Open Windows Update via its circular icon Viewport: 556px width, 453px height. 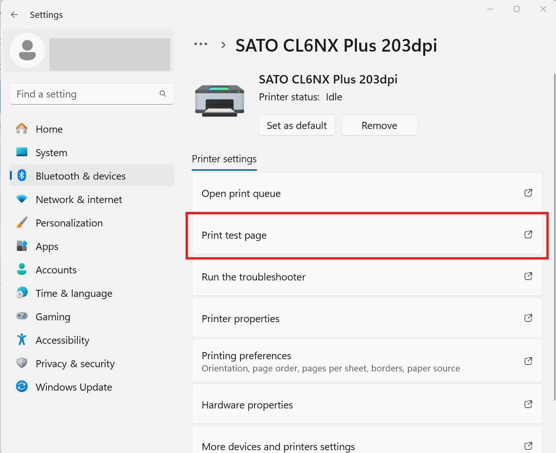(22, 387)
